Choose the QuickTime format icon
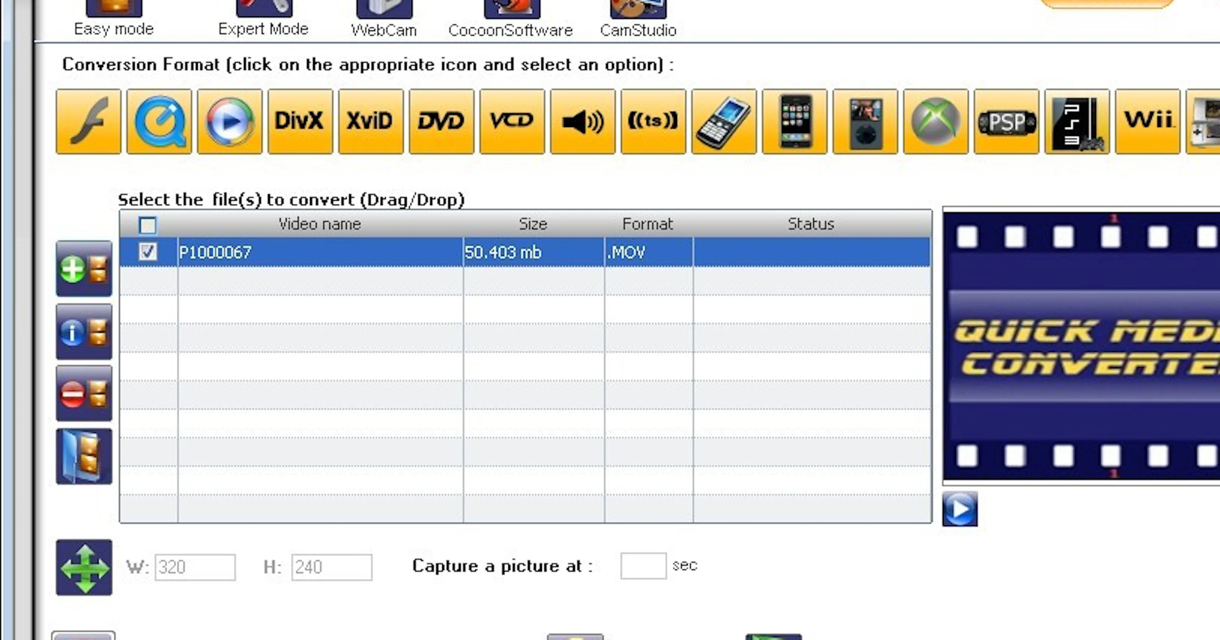Image resolution: width=1220 pixels, height=640 pixels. (x=159, y=121)
